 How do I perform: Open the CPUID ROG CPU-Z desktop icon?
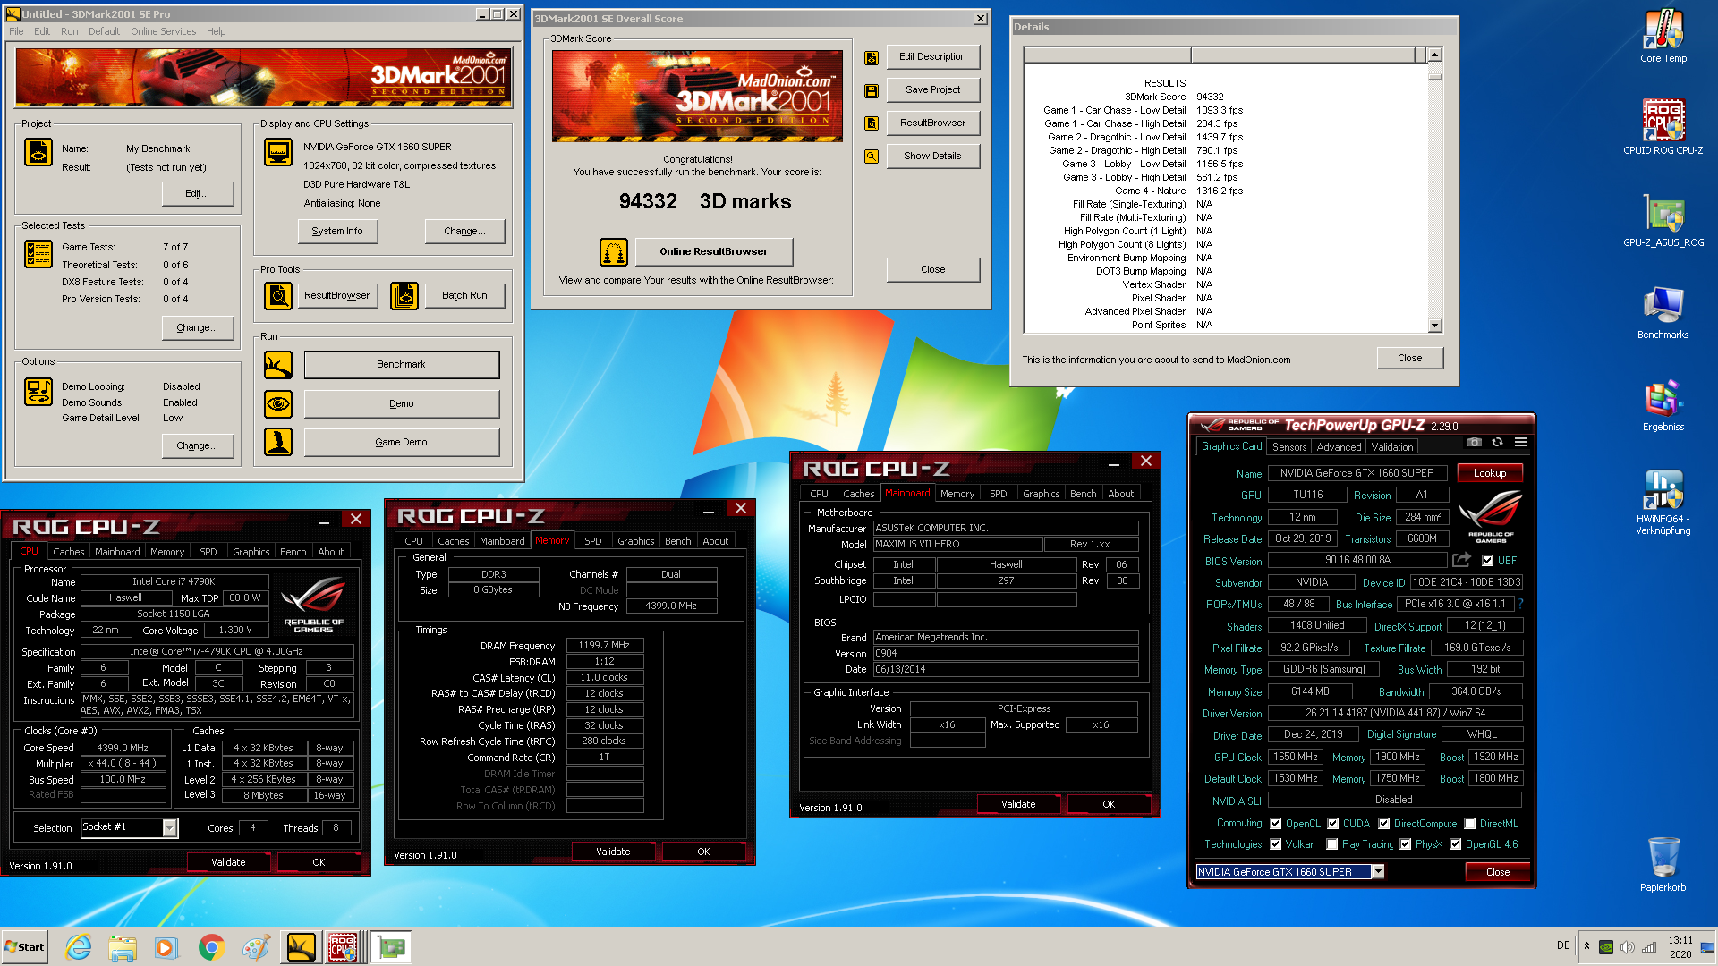point(1663,127)
